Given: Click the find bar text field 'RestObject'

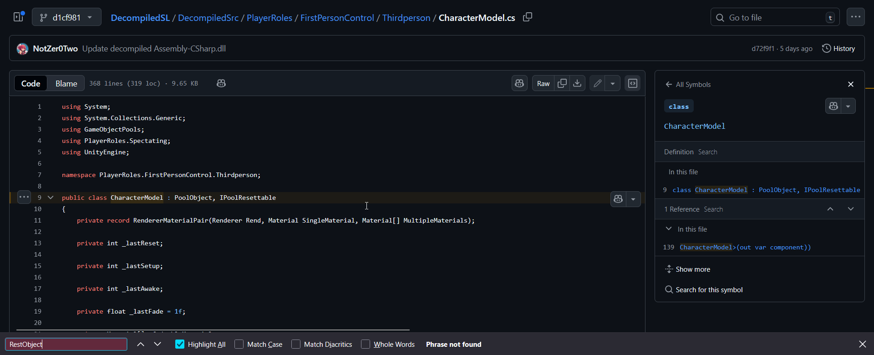Looking at the screenshot, I should 66,344.
